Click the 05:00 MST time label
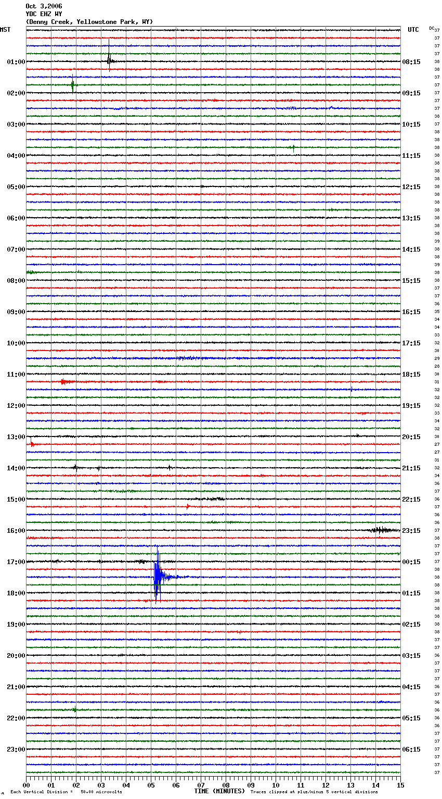 tap(16, 187)
